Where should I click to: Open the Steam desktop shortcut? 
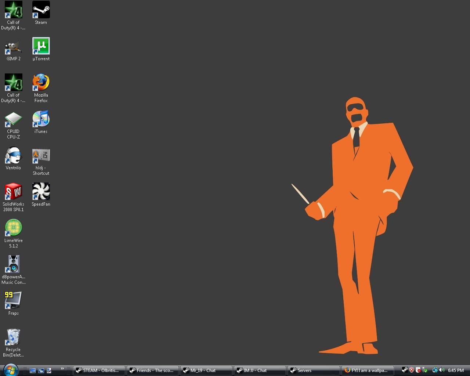(41, 13)
